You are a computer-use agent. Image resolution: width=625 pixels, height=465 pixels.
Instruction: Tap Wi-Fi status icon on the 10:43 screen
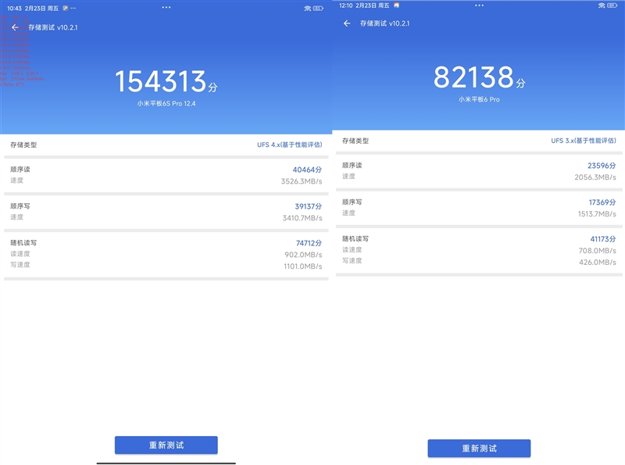coord(306,8)
